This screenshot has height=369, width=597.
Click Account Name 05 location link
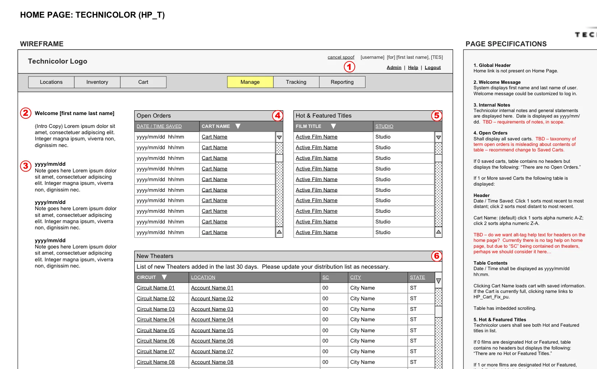click(x=212, y=330)
